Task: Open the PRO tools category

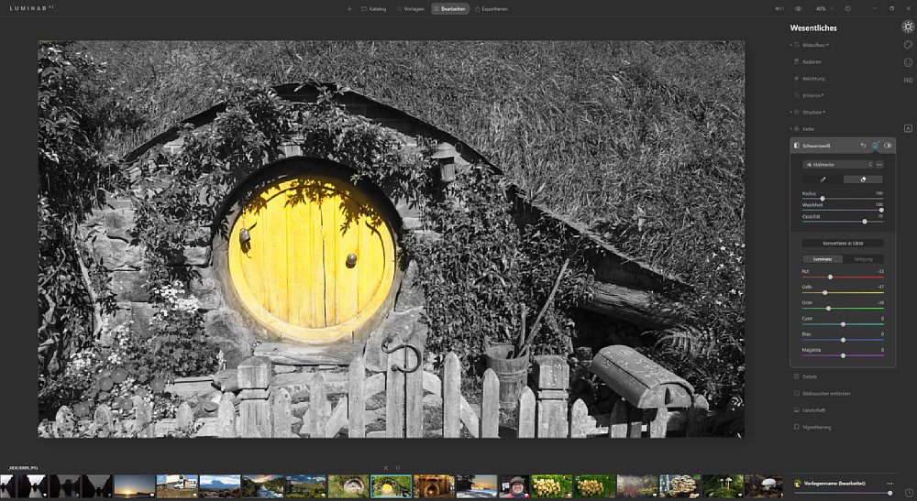Action: [x=908, y=81]
